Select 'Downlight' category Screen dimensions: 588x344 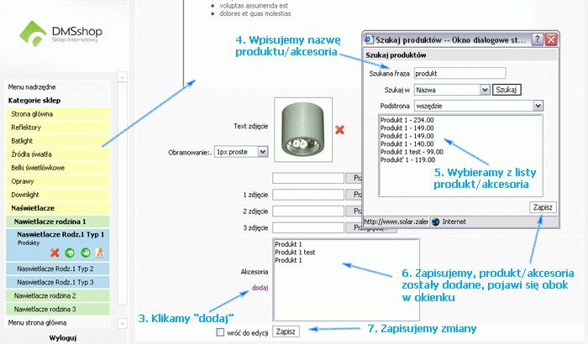pyautogui.click(x=58, y=195)
